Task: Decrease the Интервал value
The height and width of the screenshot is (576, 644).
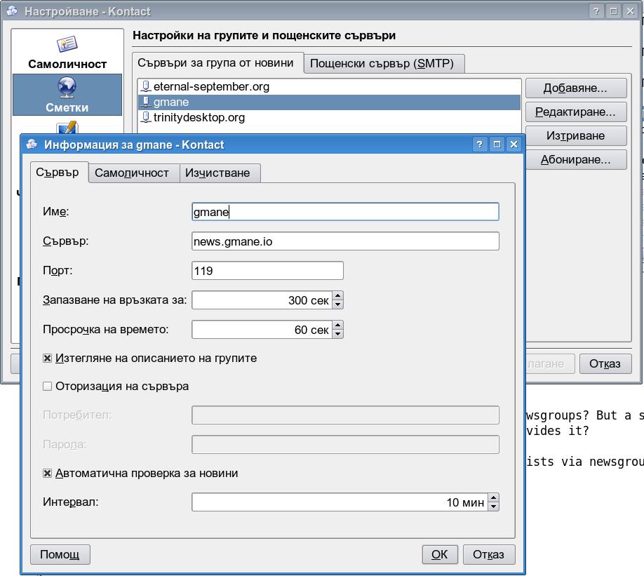Action: tap(494, 507)
